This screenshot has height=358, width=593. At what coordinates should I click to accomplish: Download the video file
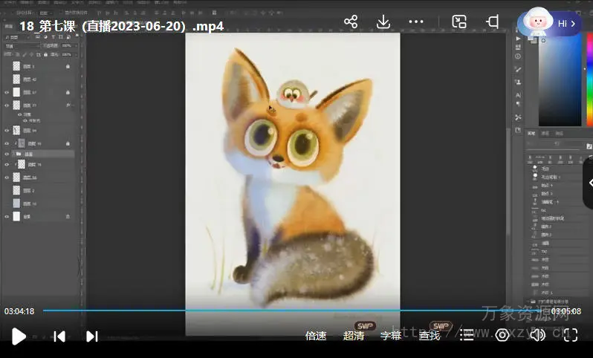point(383,22)
